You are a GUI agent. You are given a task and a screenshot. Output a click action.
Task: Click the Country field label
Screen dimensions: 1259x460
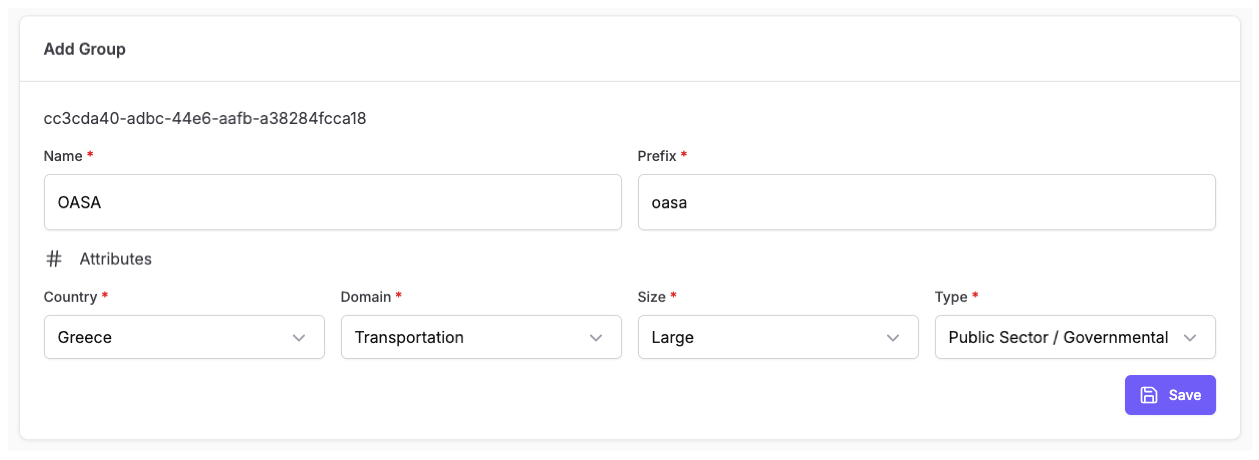point(70,297)
